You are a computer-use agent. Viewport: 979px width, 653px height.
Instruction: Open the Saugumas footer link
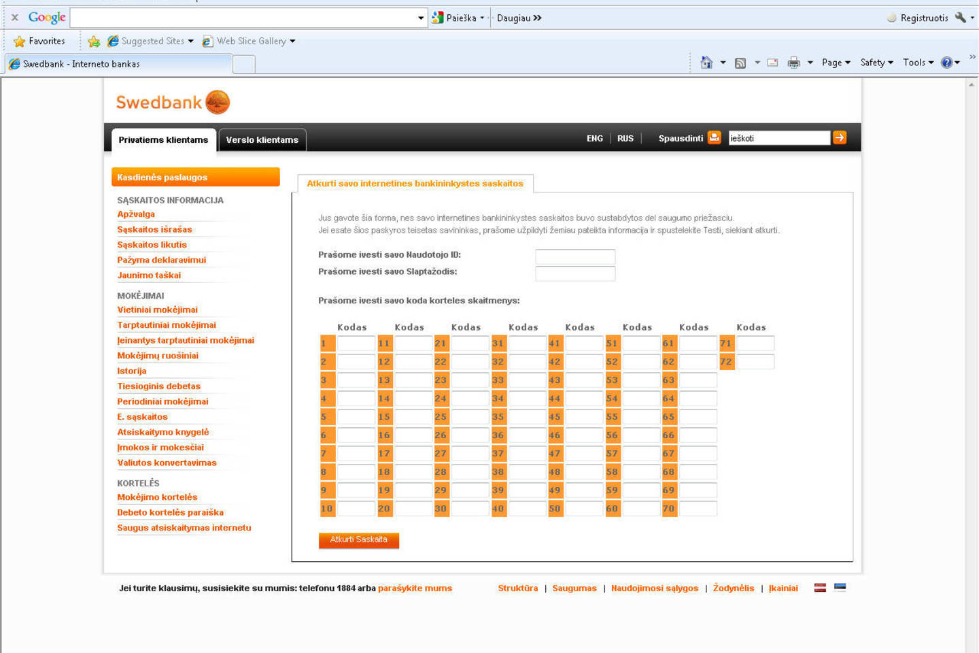tap(574, 588)
